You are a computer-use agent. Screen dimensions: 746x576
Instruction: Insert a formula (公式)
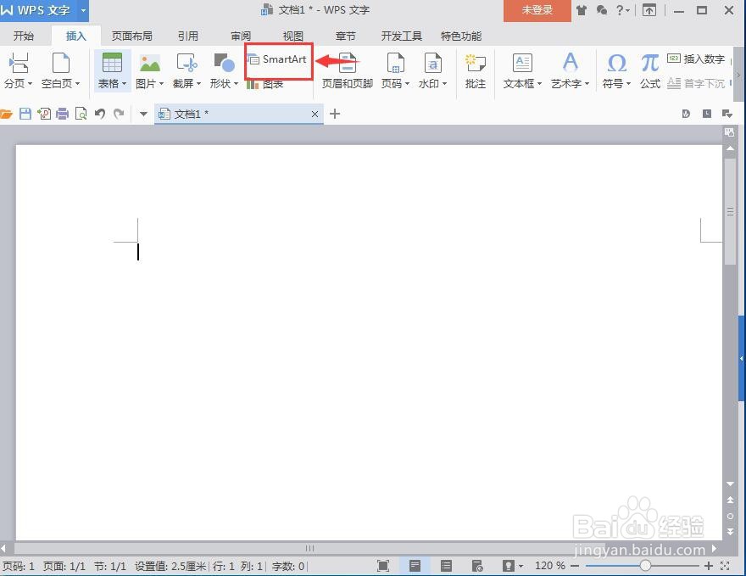[650, 70]
